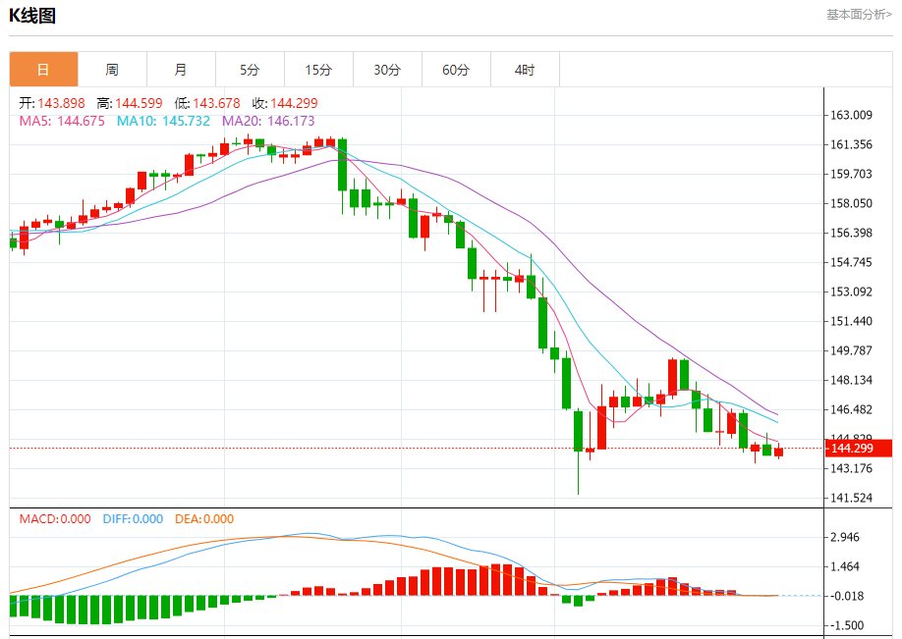Click the -1.500 MACD axis label
Image resolution: width=902 pixels, height=639 pixels.
[x=847, y=625]
